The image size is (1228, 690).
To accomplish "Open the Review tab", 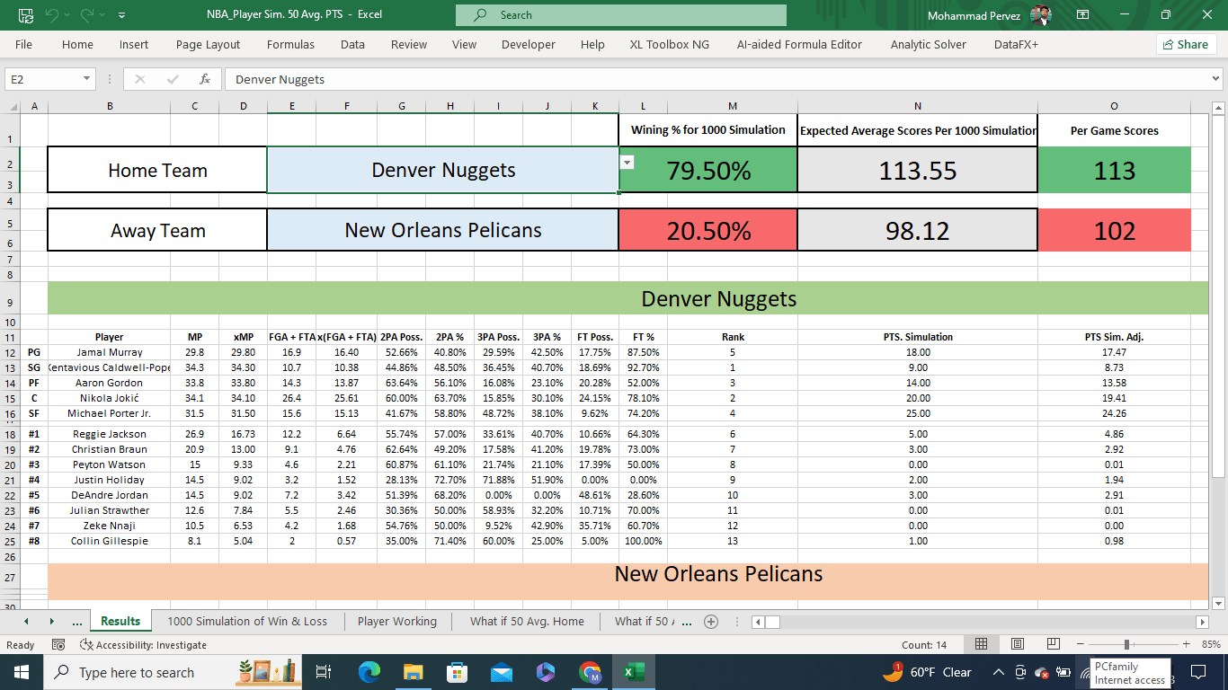I will (409, 44).
